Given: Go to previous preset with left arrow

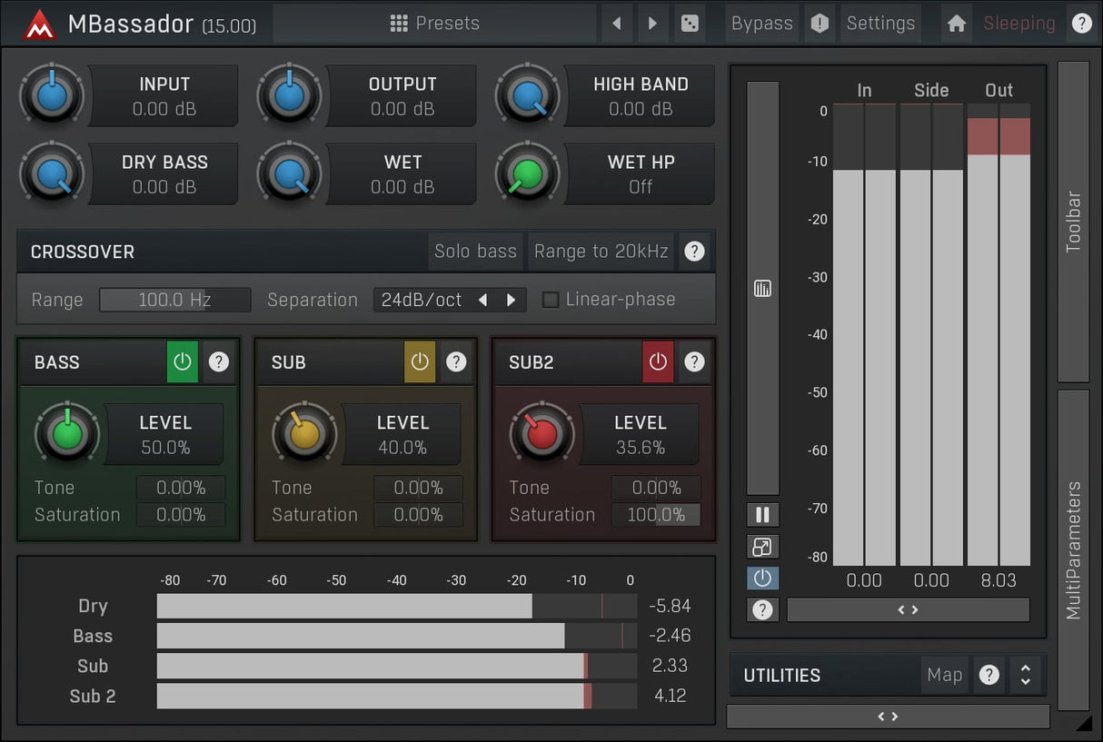Looking at the screenshot, I should point(617,24).
